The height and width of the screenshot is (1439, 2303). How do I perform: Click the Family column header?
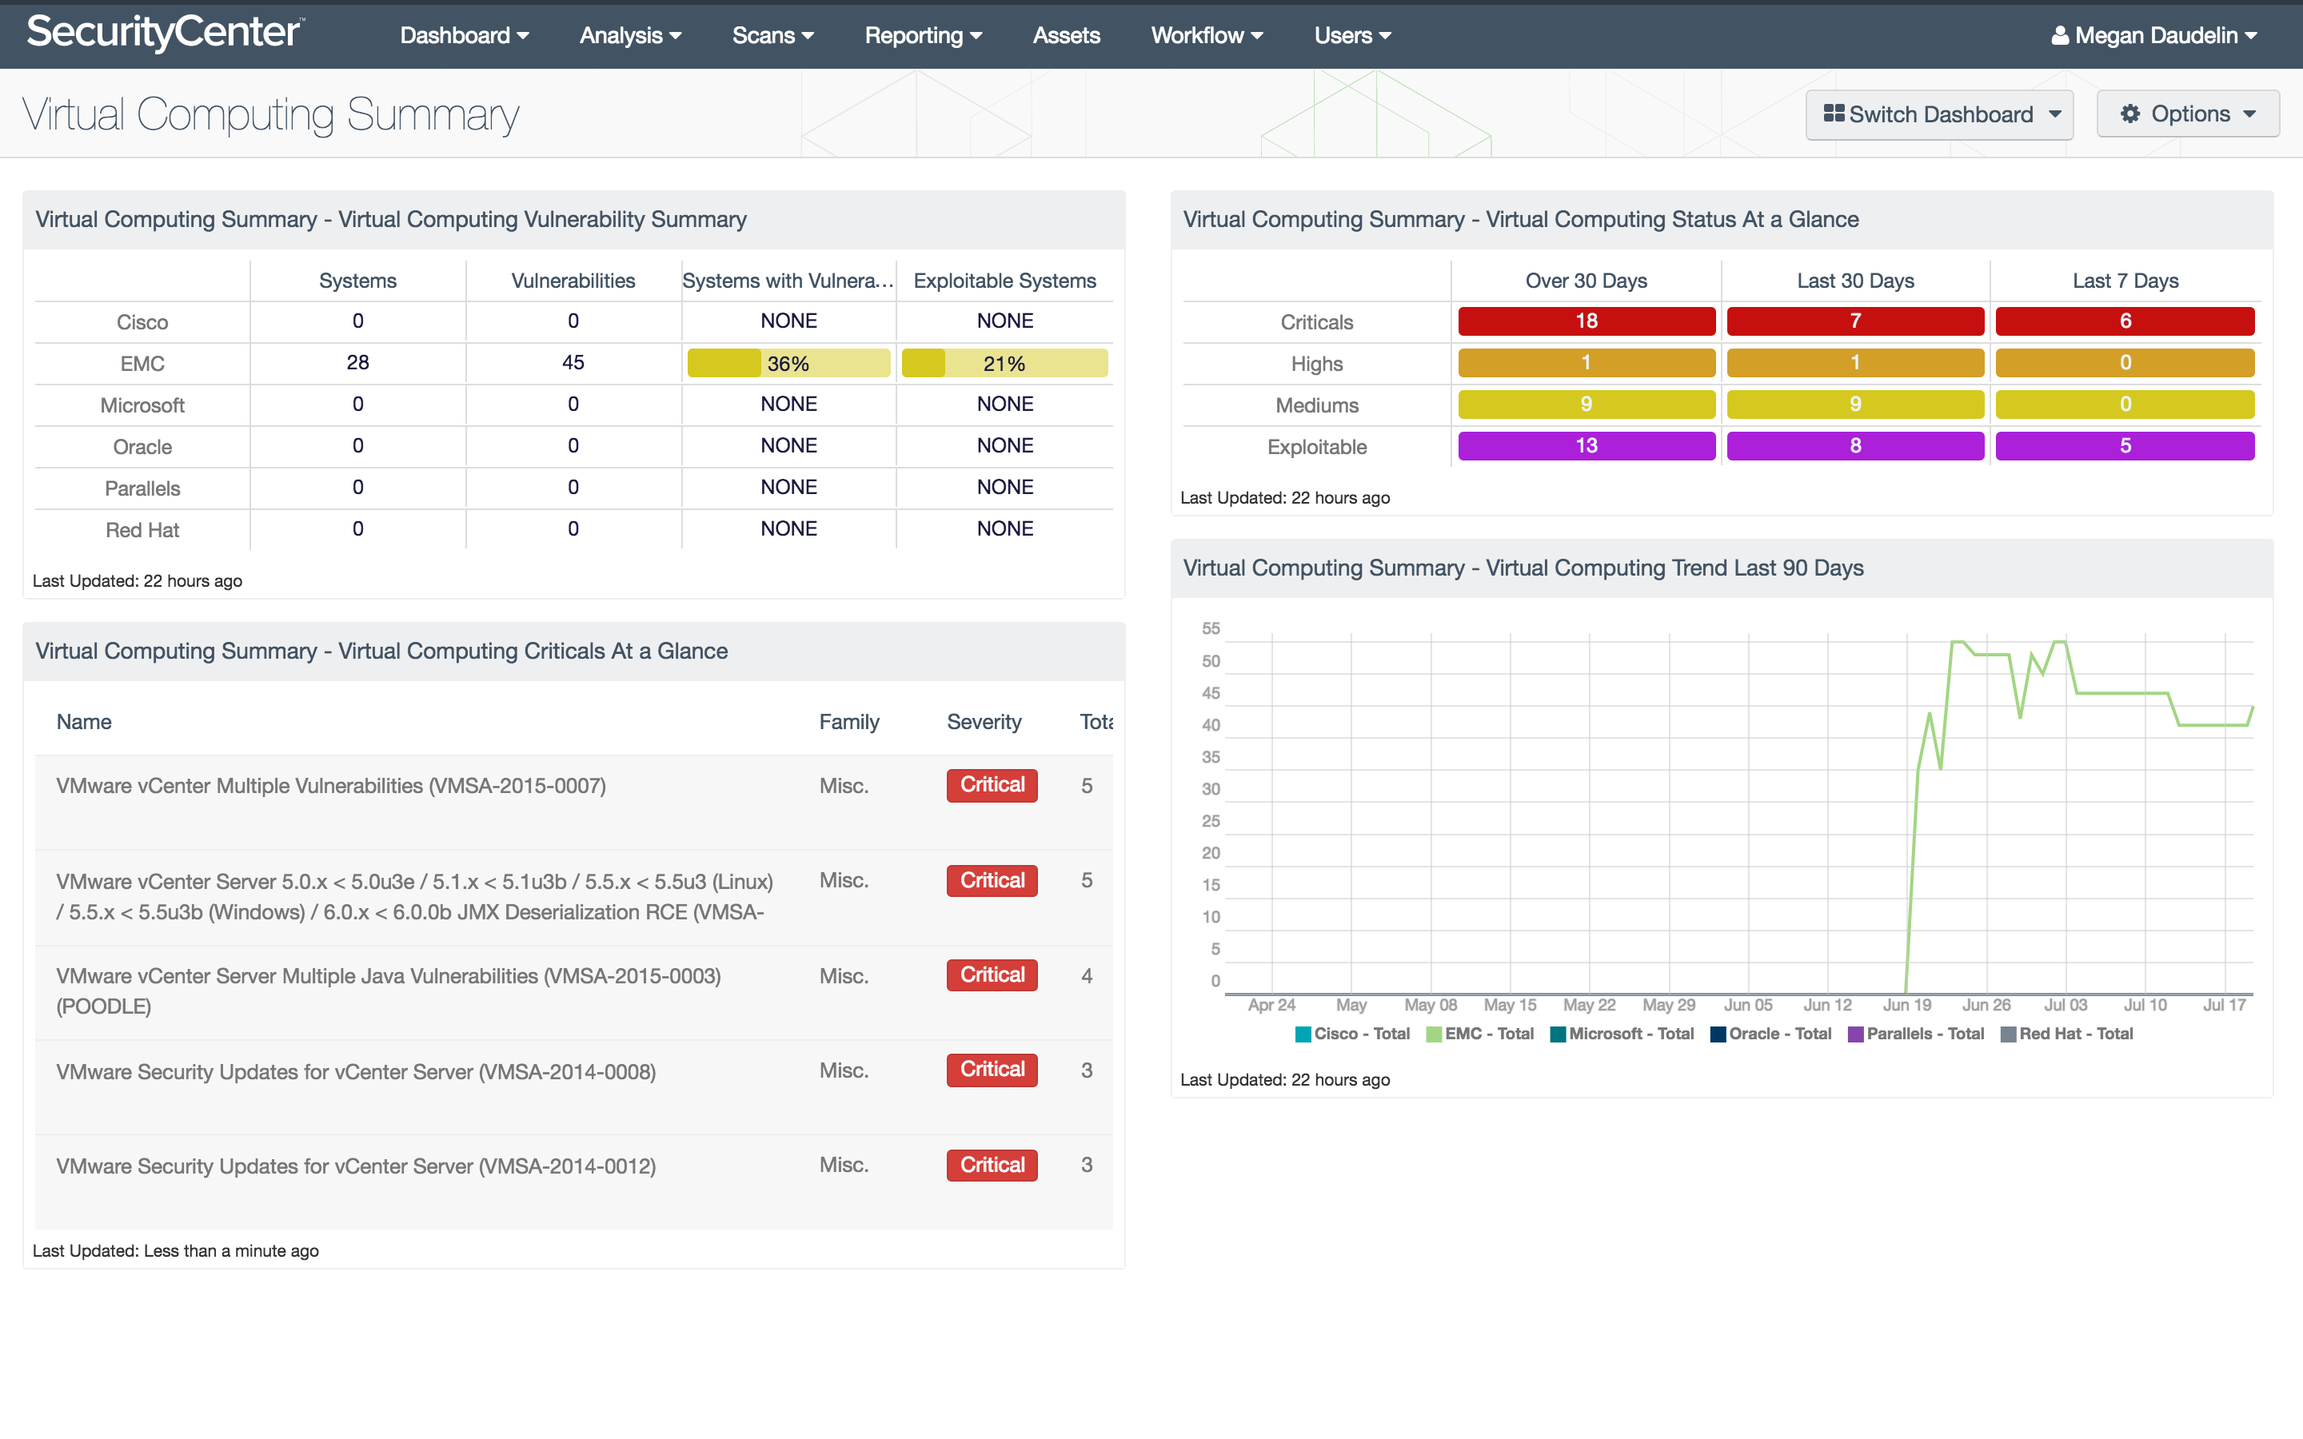(849, 723)
